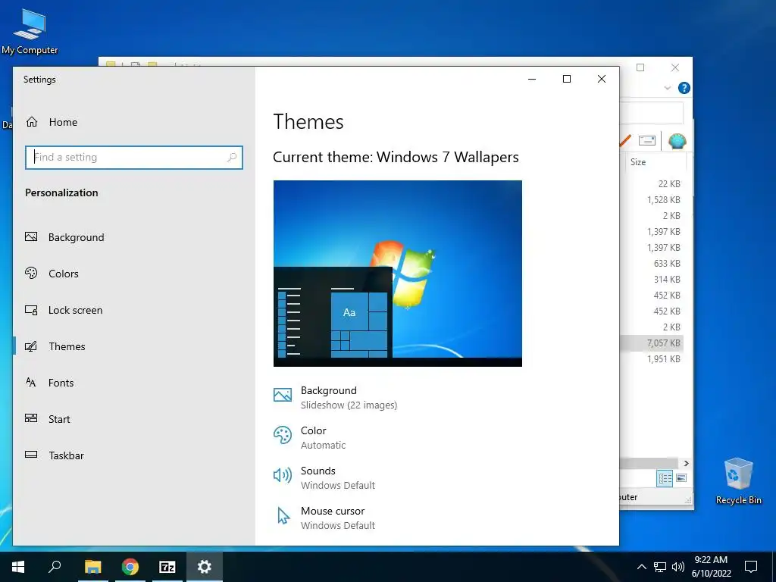Open 7-Zip from the taskbar

click(x=167, y=567)
